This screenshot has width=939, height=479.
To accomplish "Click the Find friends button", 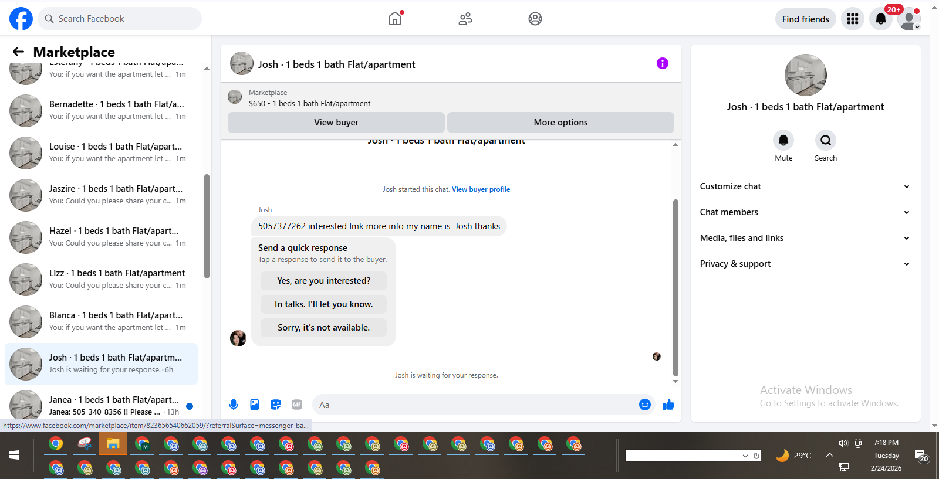I will point(806,19).
